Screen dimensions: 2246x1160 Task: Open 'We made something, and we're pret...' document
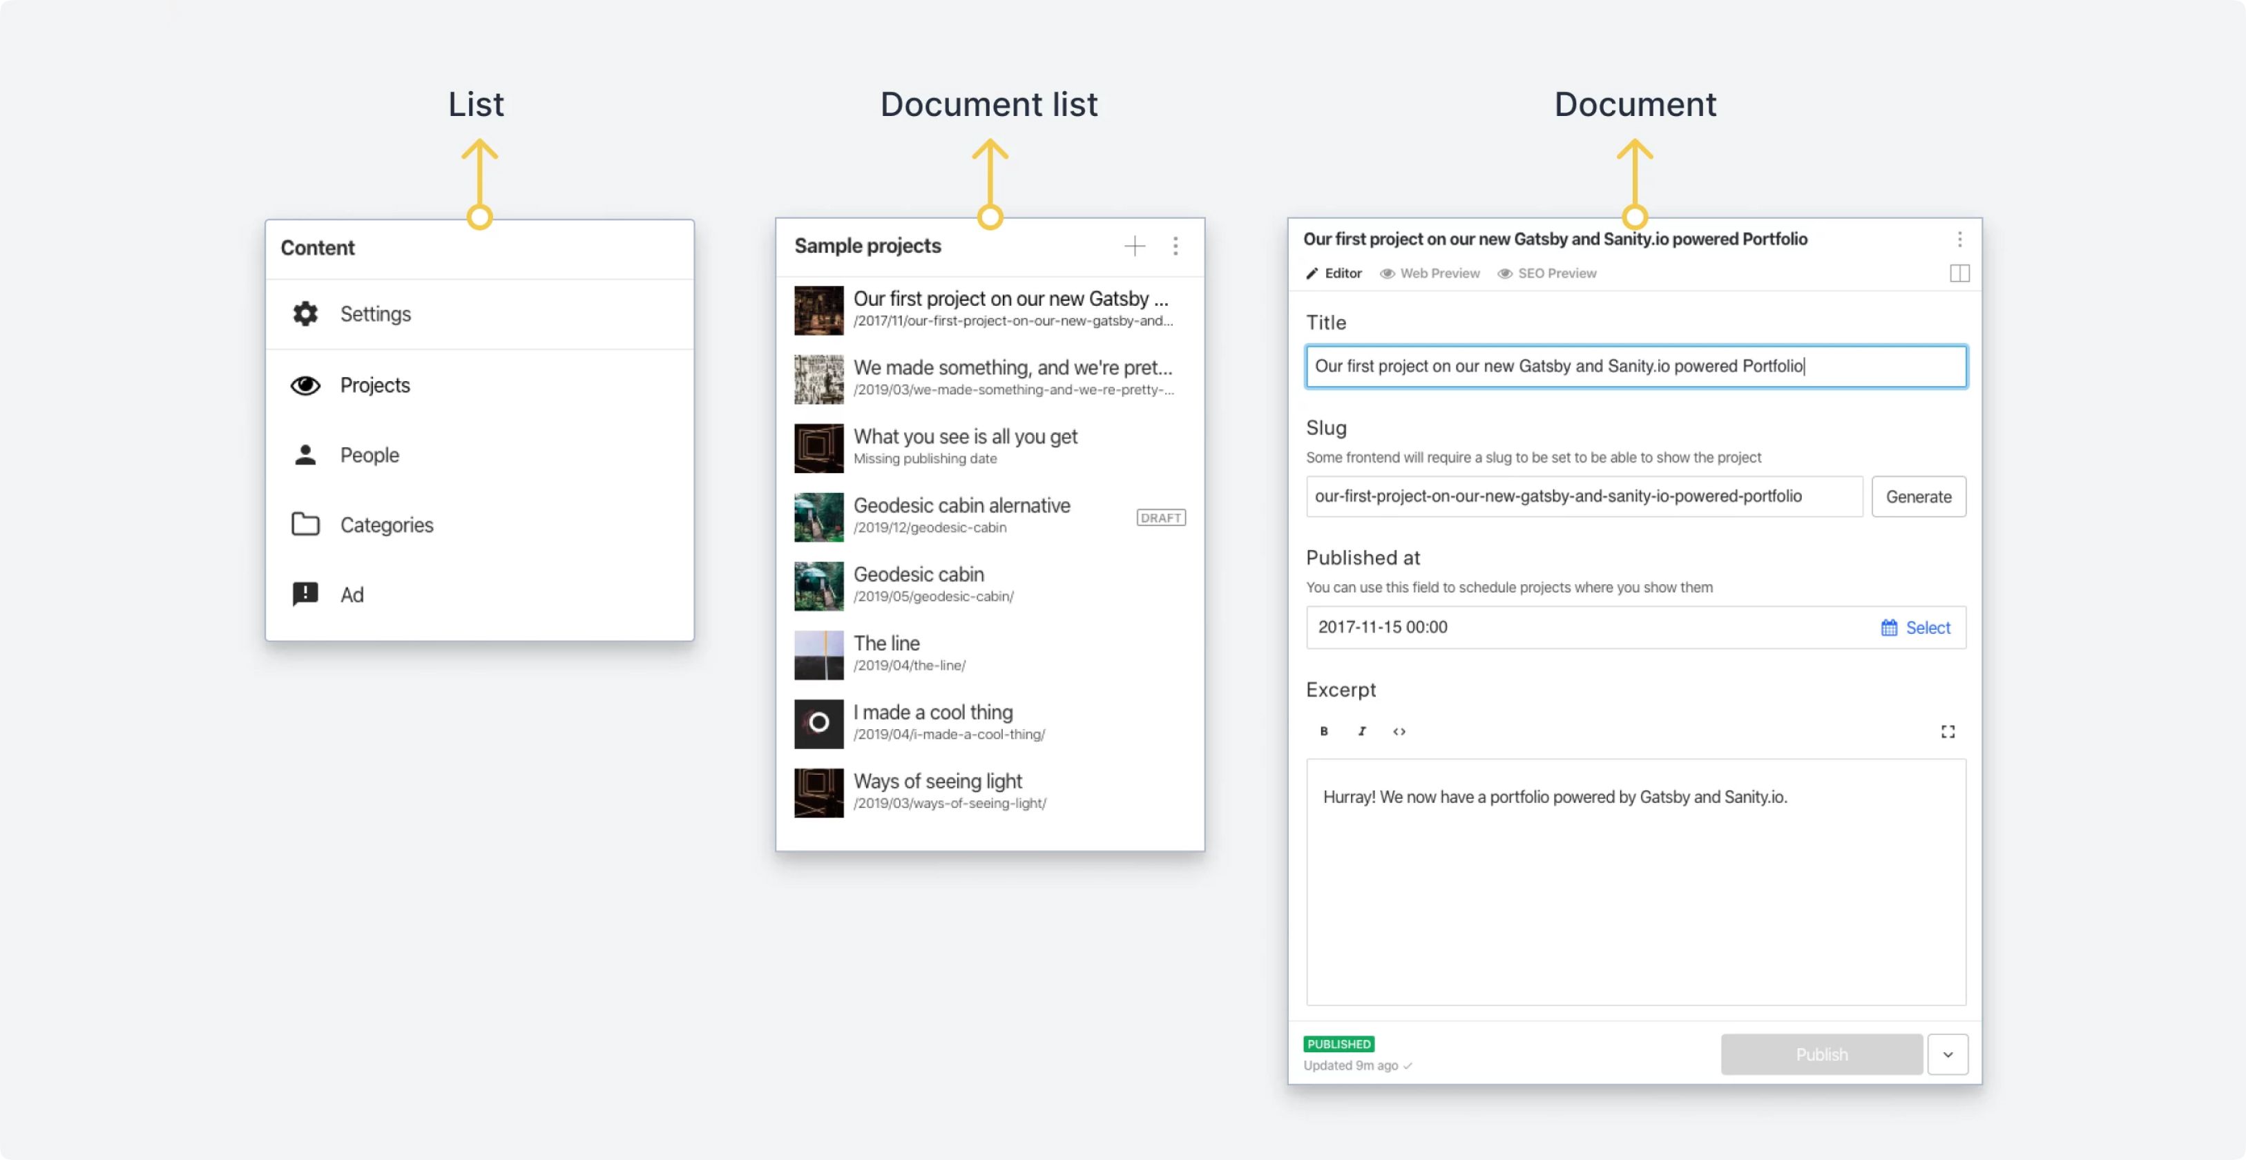coord(990,379)
